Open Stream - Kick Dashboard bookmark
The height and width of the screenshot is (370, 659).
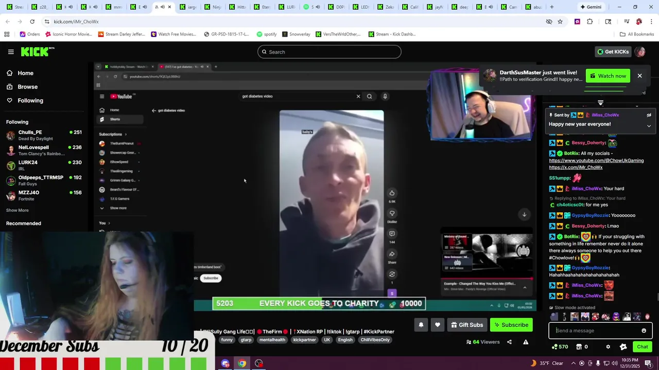pyautogui.click(x=392, y=34)
